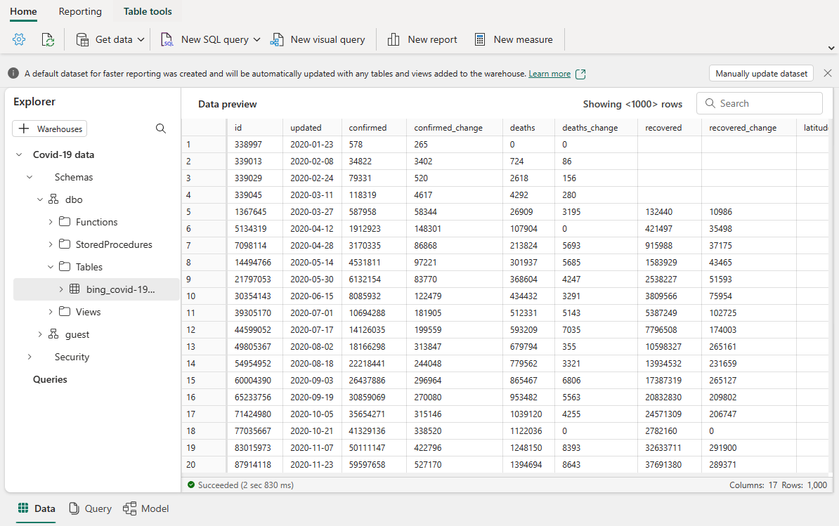Image resolution: width=839 pixels, height=526 pixels.
Task: Select the date cell 2020-11-23
Action: (x=312, y=464)
